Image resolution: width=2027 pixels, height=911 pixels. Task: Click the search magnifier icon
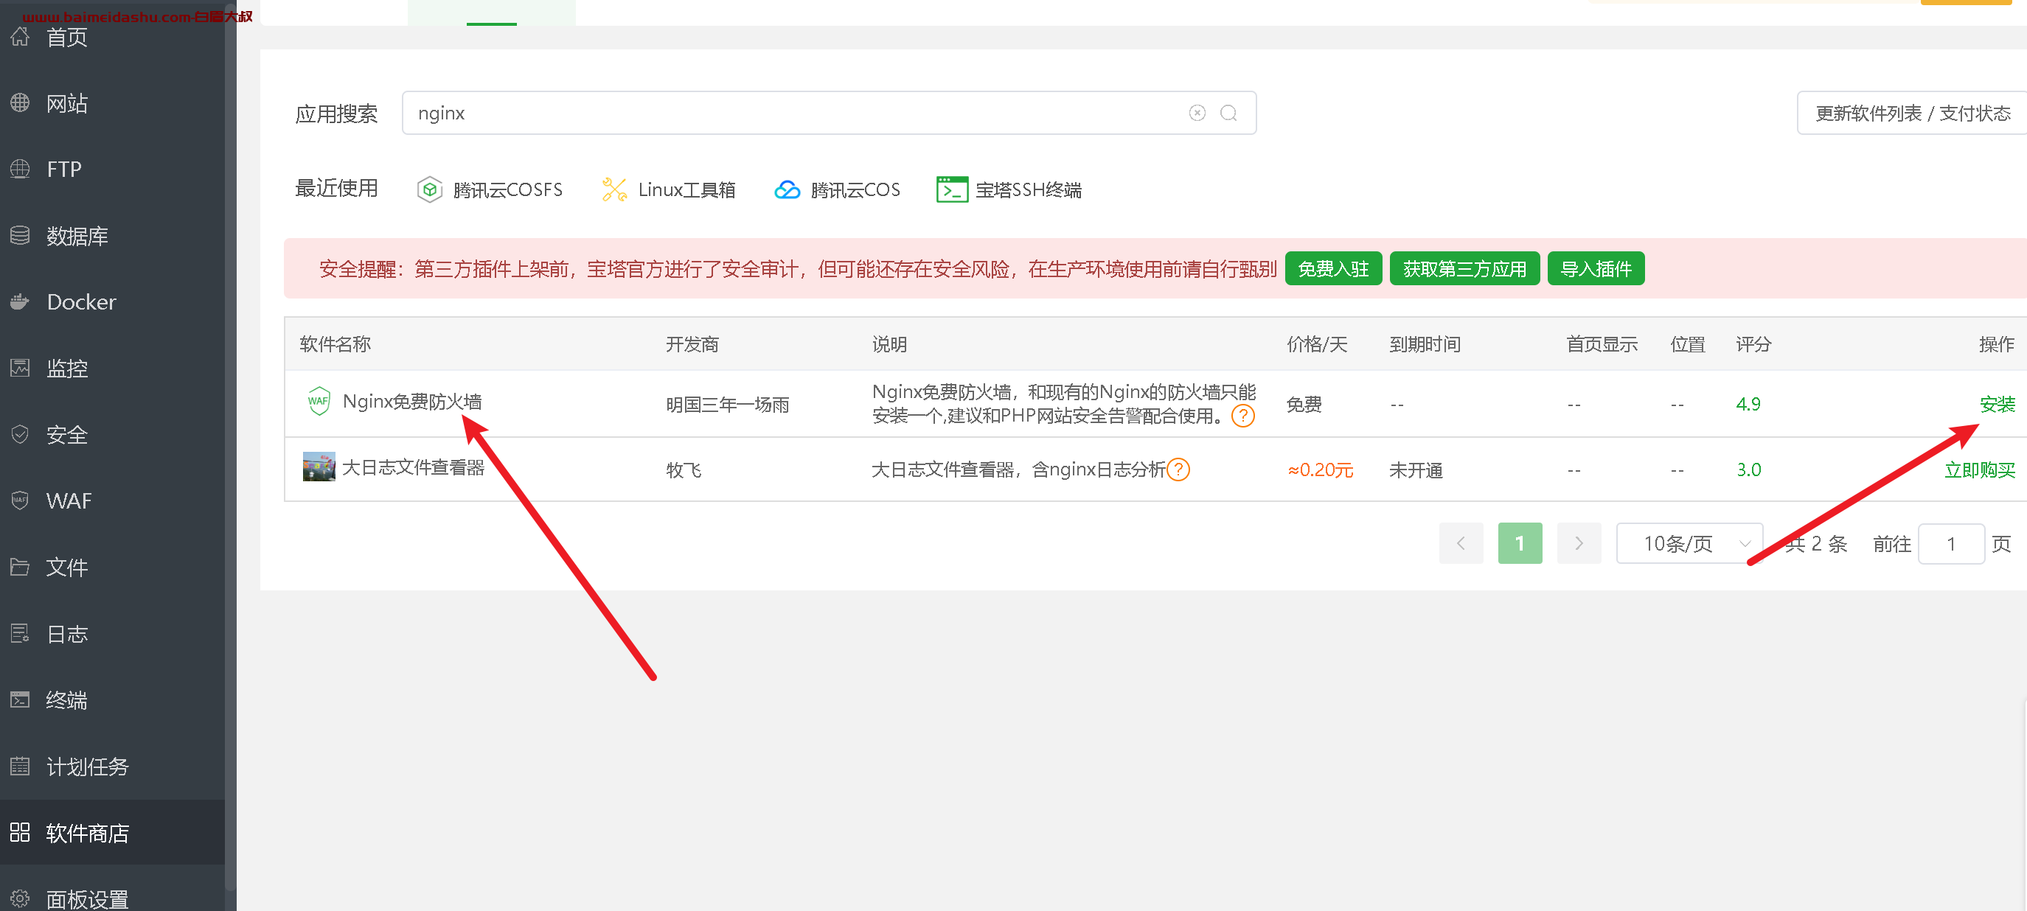pyautogui.click(x=1228, y=113)
